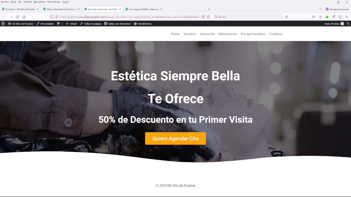Open the Hola, Pruebas account menu
This screenshot has width=351, height=197.
tap(334, 24)
